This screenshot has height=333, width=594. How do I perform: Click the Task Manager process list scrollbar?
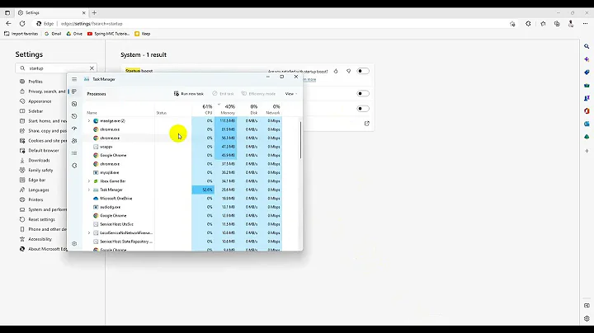pos(300,140)
